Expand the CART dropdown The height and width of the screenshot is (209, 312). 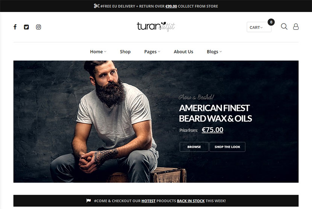259,27
